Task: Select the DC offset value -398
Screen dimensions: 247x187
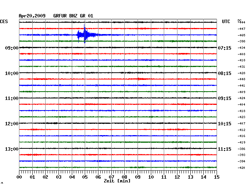Action: click(241, 41)
